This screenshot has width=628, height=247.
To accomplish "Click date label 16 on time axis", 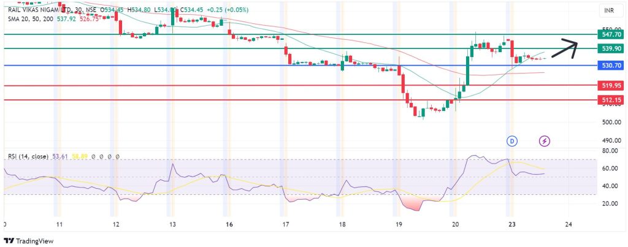I will (x=228, y=224).
